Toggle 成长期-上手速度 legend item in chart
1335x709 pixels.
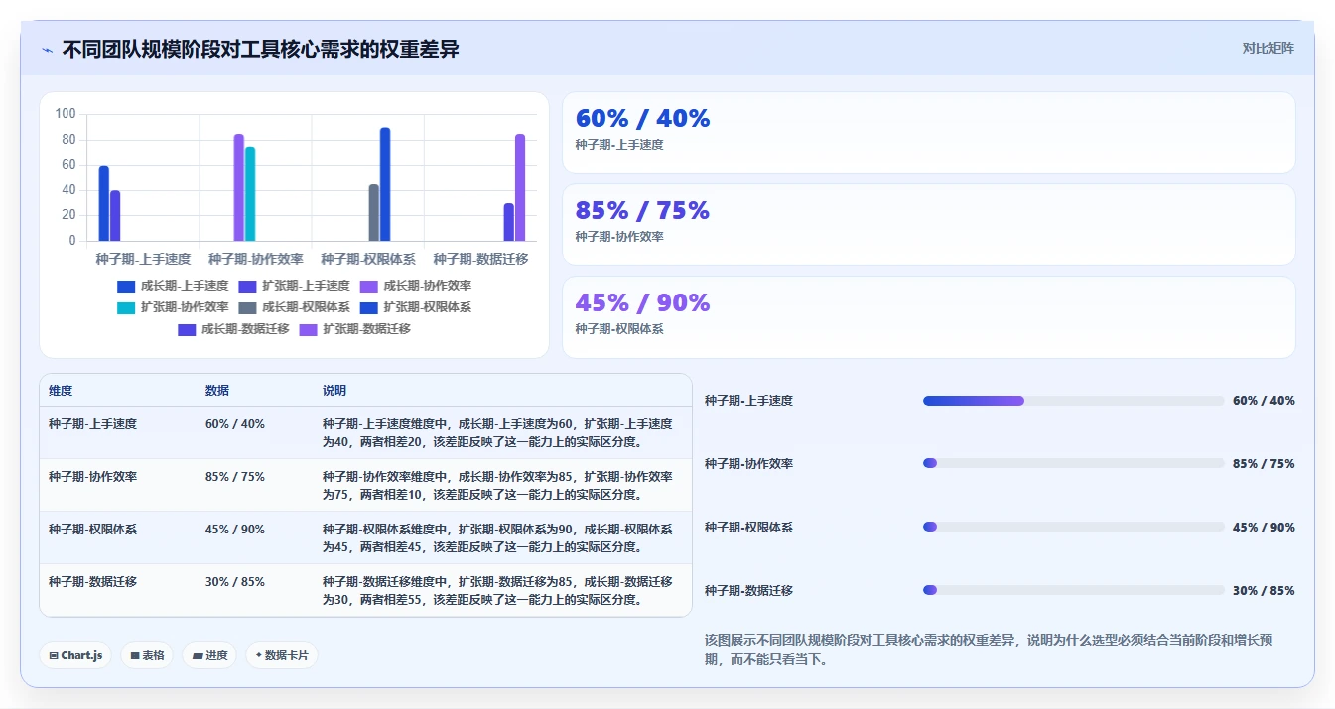(173, 286)
